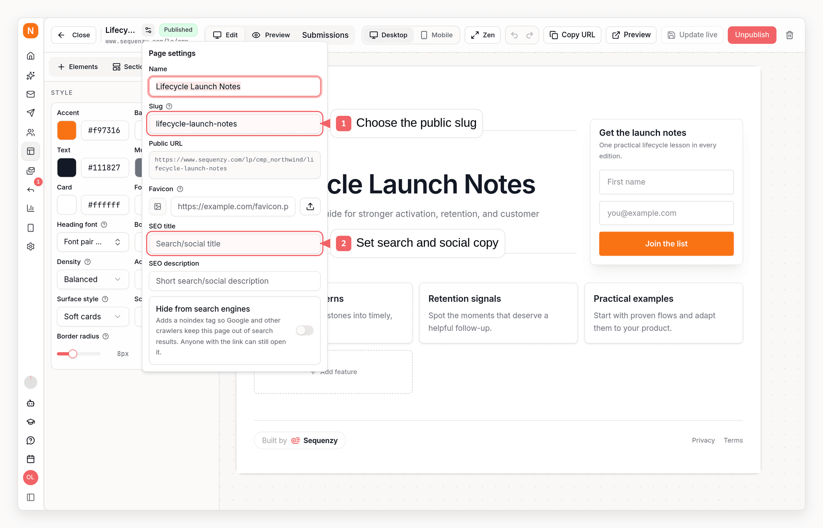
Task: Open the replies arrow icon with badge
Action: coord(30,189)
